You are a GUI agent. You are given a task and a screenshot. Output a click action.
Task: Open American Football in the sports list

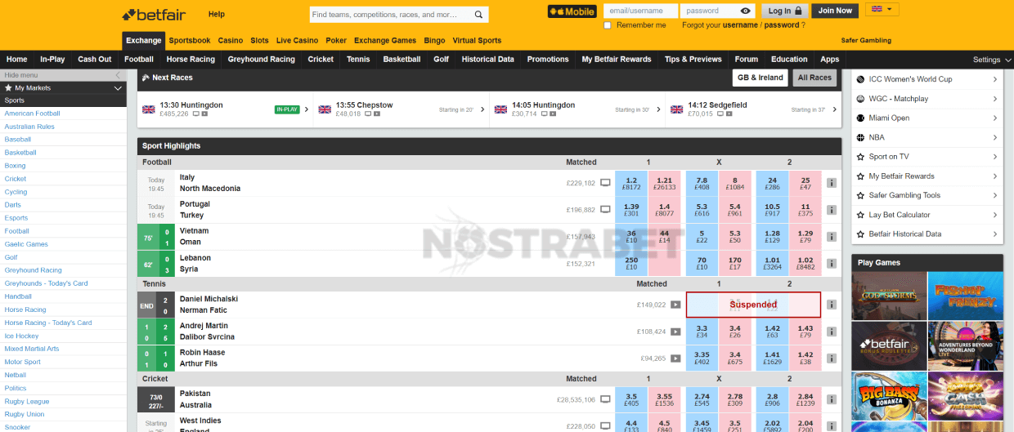(32, 114)
